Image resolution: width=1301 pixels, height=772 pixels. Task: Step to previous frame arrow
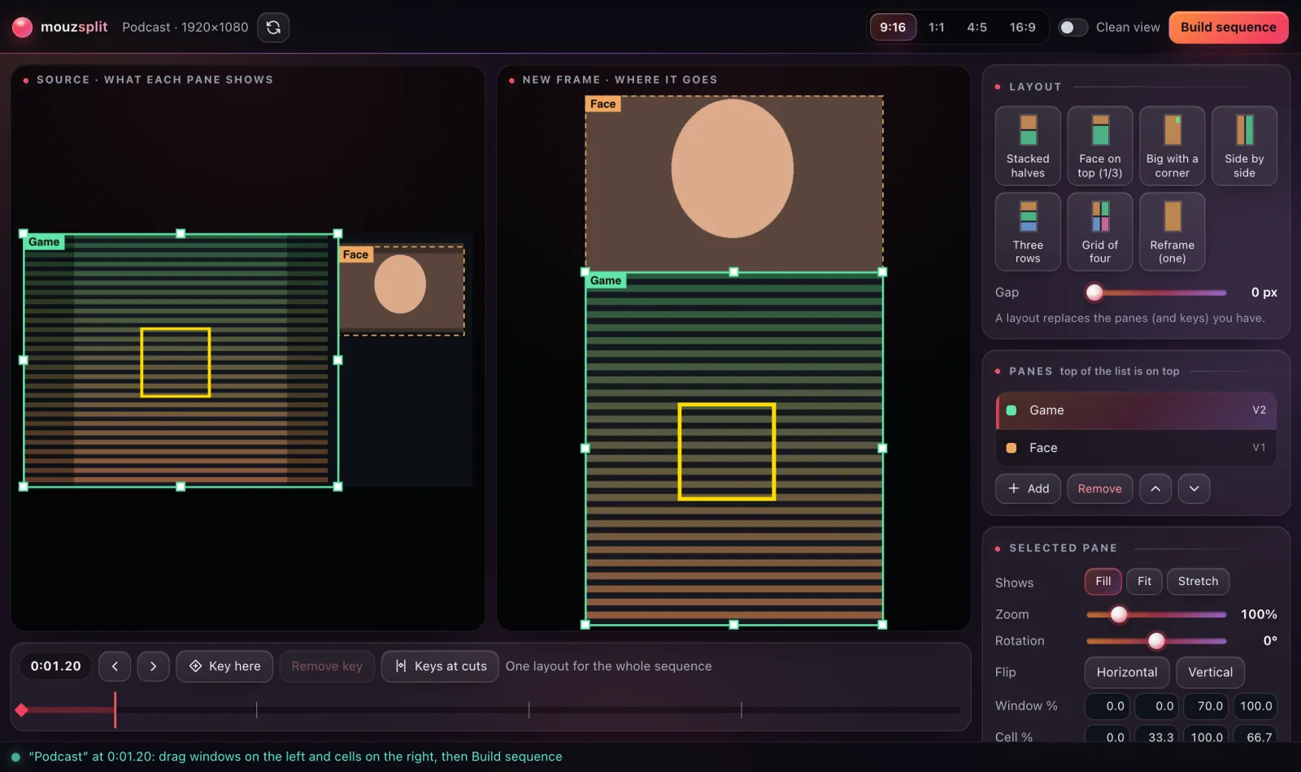115,666
